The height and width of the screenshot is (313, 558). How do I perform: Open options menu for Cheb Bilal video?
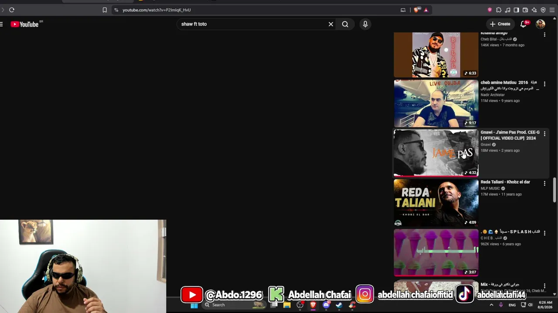click(544, 34)
